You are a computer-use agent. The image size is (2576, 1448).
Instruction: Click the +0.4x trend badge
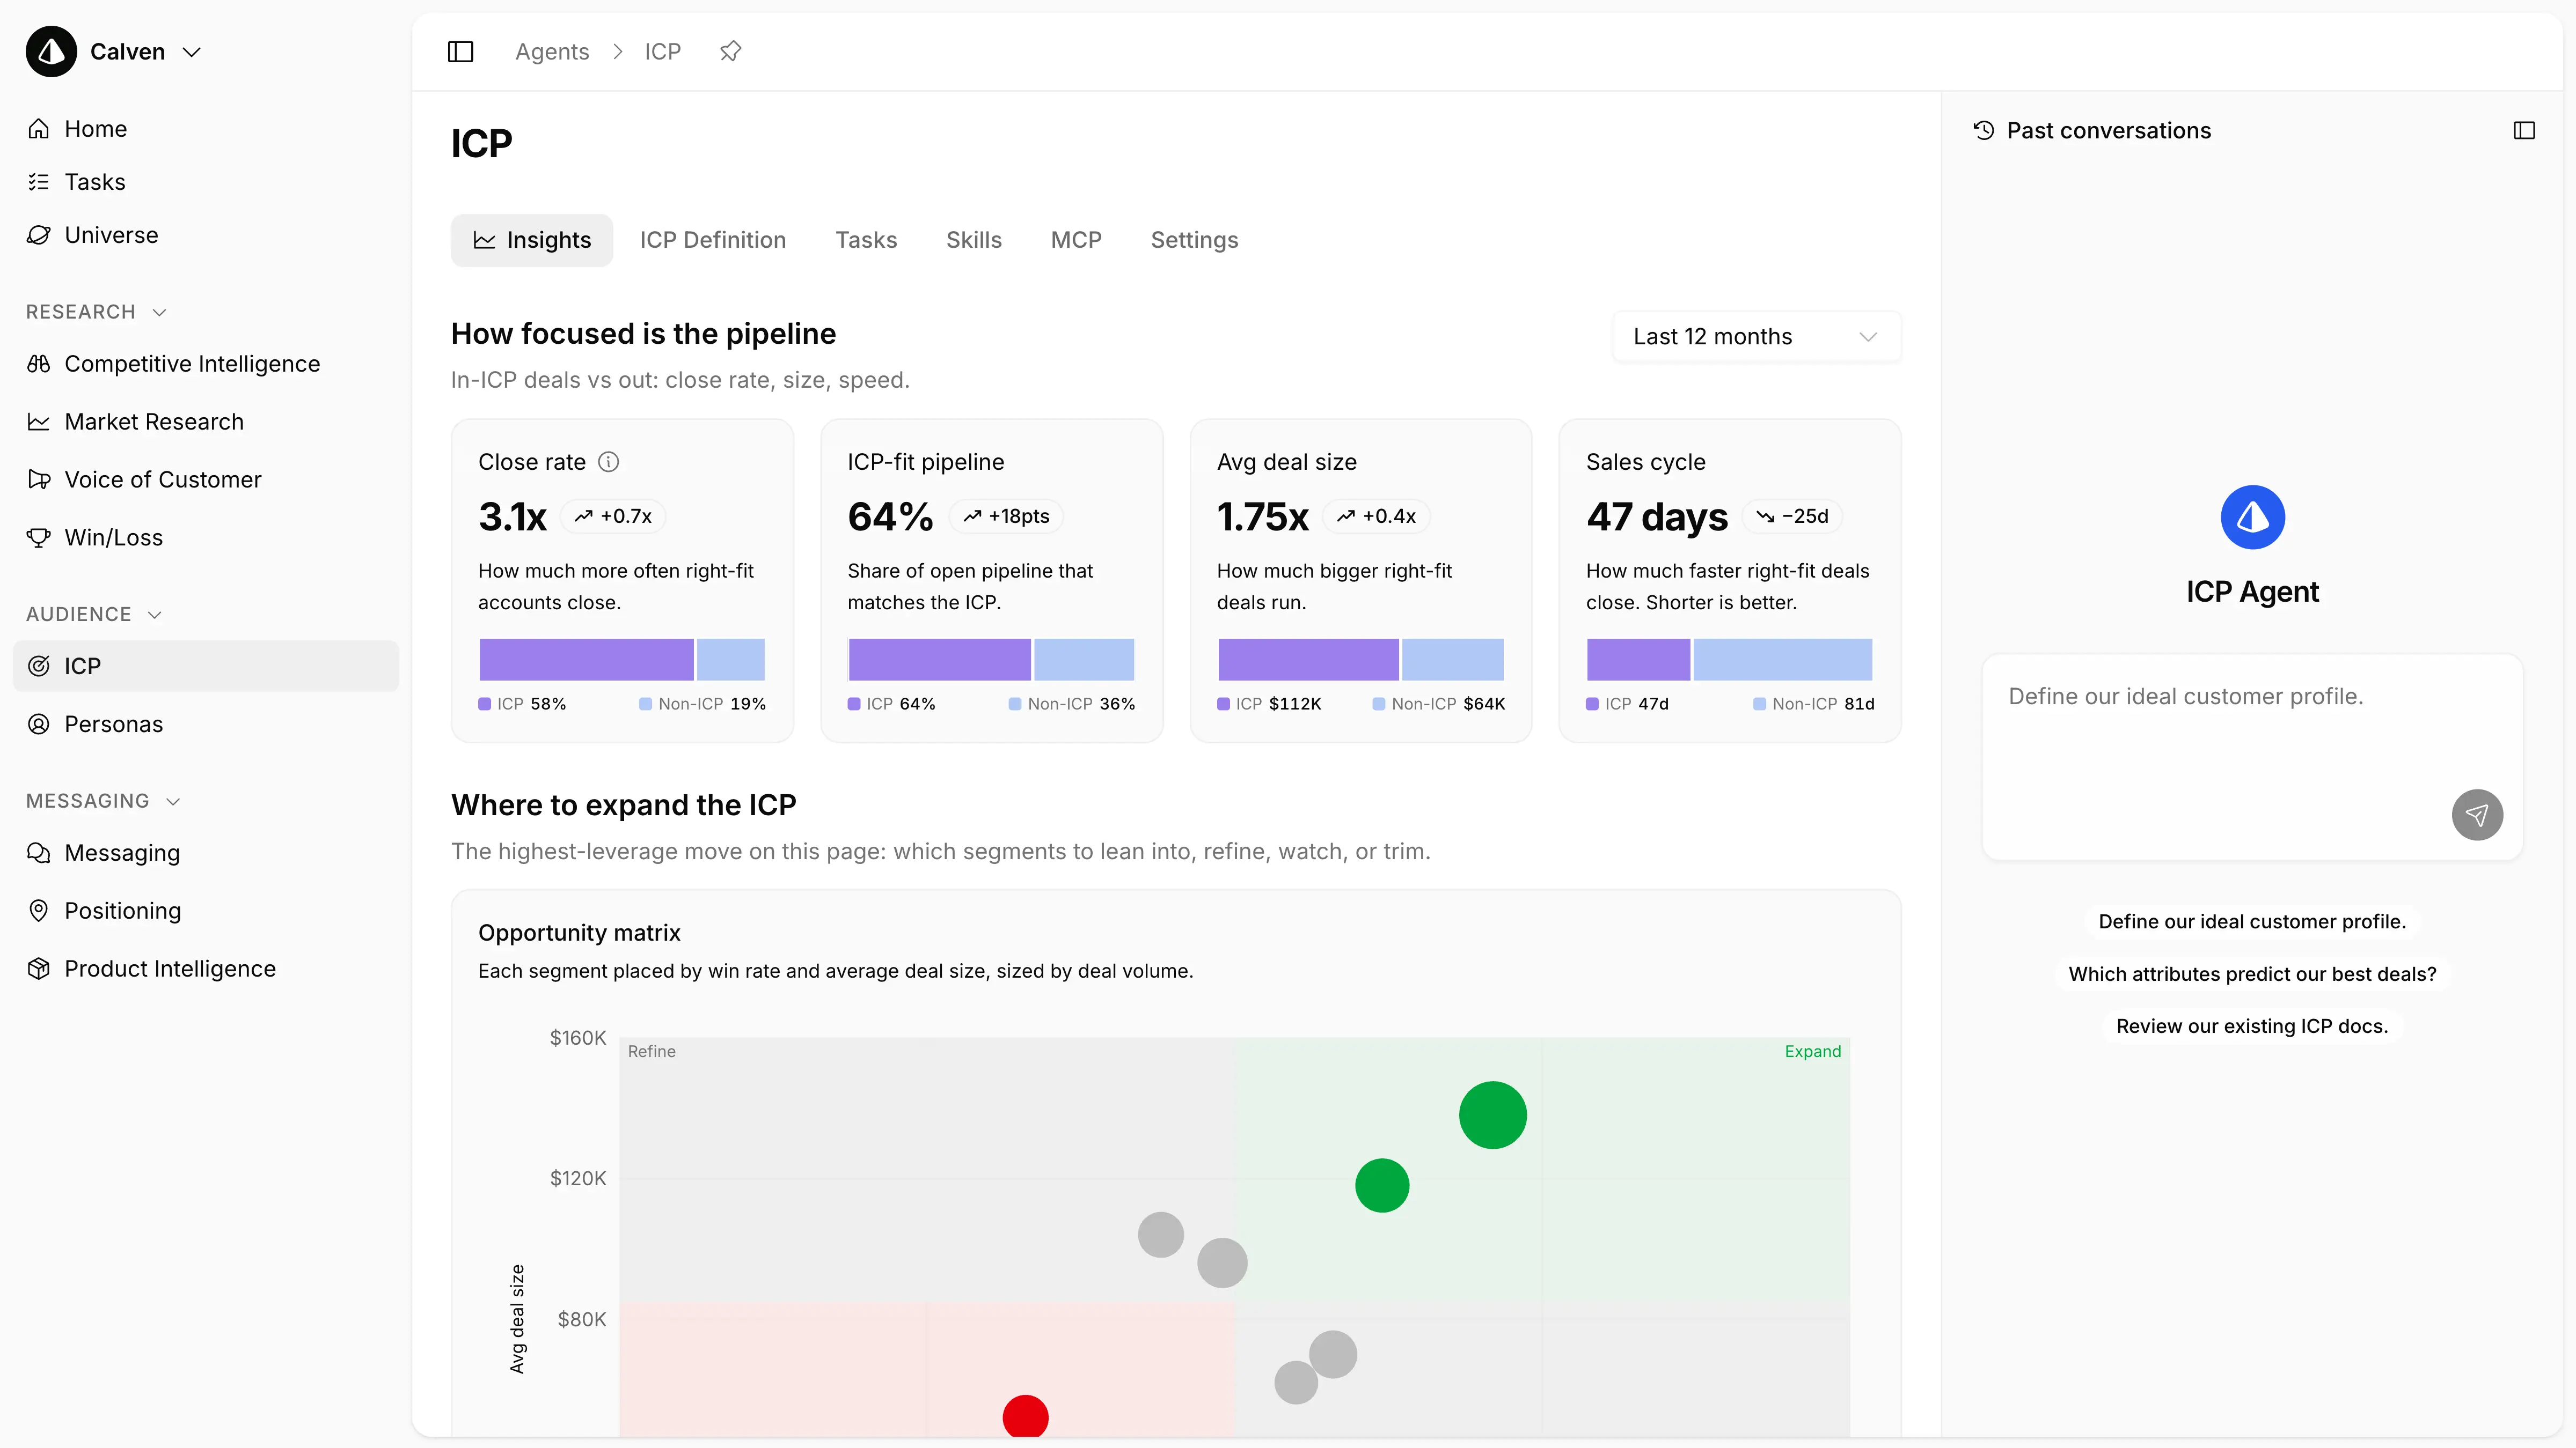1377,516
